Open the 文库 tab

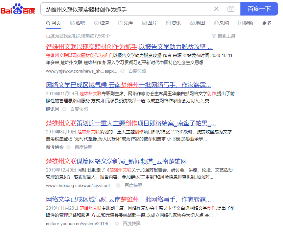(x=125, y=23)
